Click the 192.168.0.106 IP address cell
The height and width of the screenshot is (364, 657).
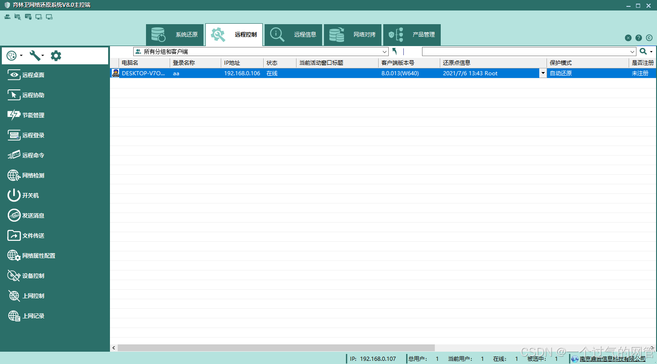pos(242,73)
